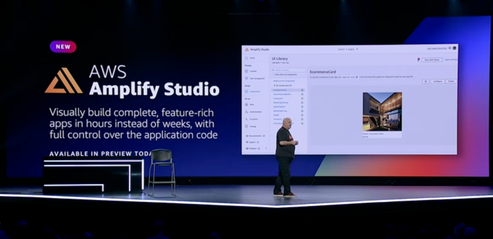Open the Data setup page
The image size is (493, 239).
[250, 104]
